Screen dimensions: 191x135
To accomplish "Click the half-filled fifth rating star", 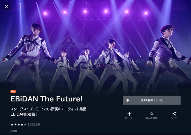I will click(25, 125).
